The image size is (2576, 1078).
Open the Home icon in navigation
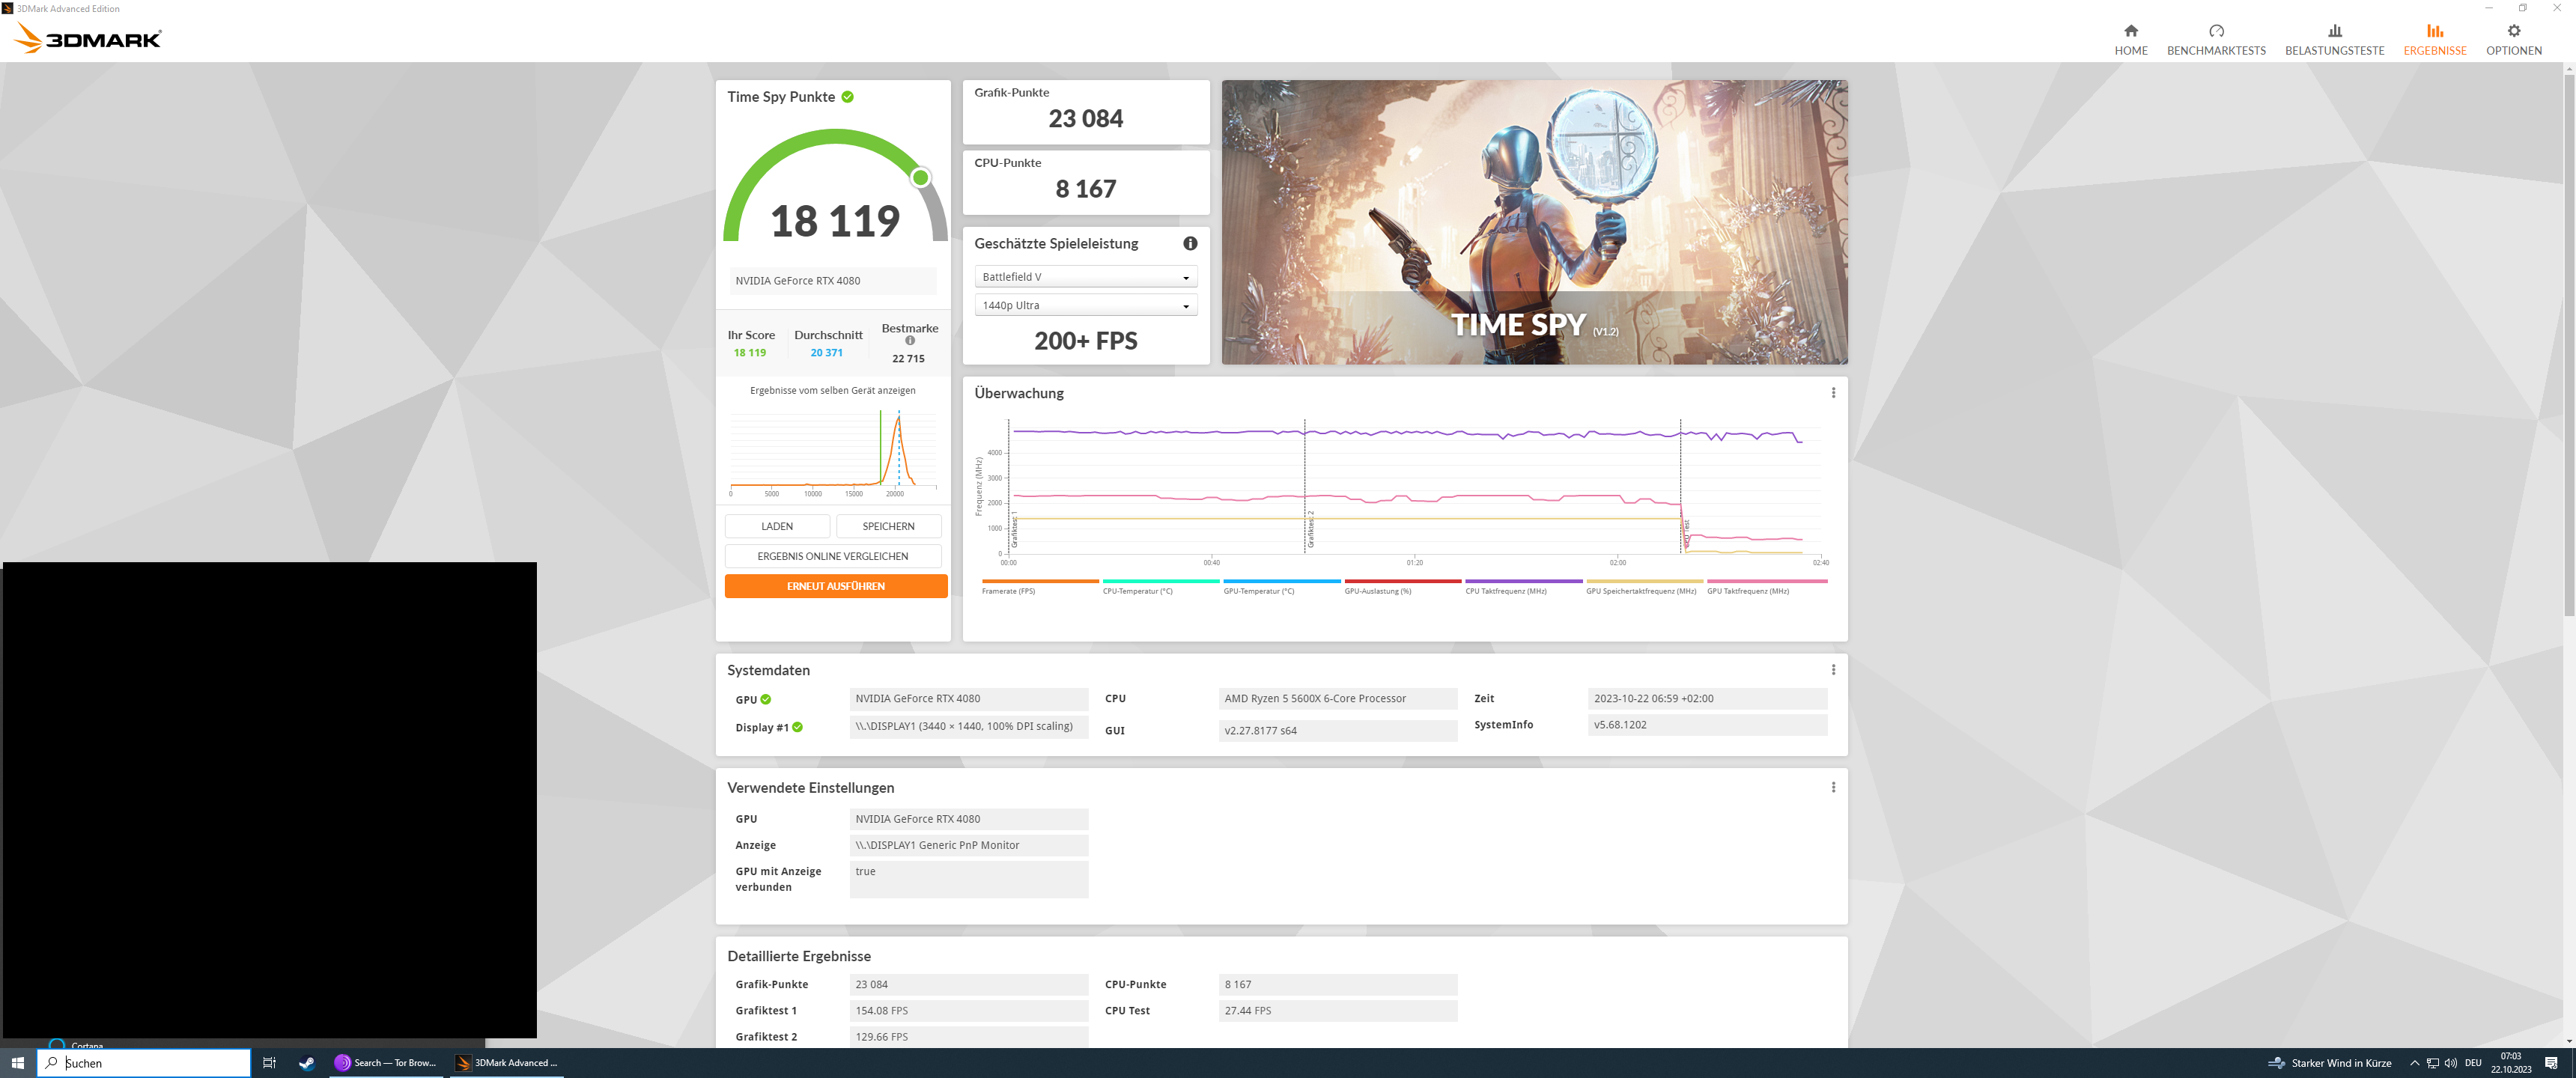(2130, 31)
